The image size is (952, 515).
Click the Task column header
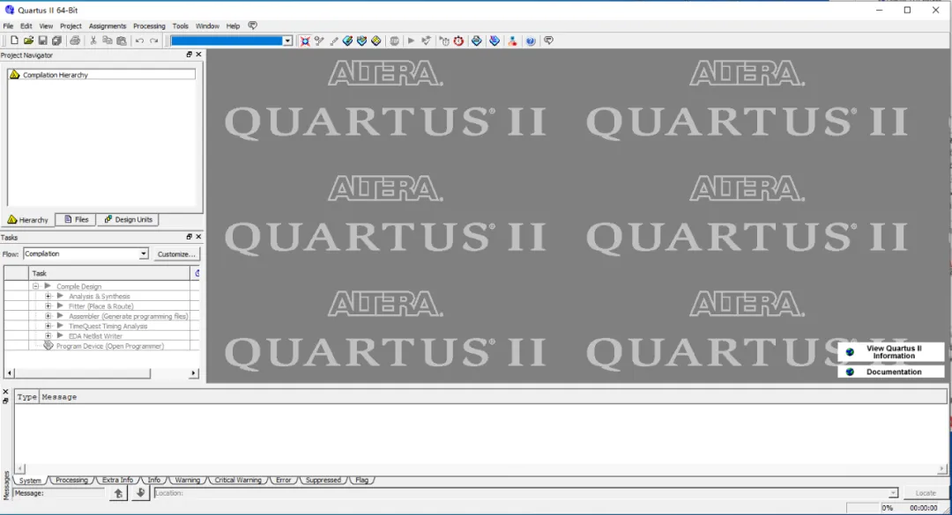[109, 273]
